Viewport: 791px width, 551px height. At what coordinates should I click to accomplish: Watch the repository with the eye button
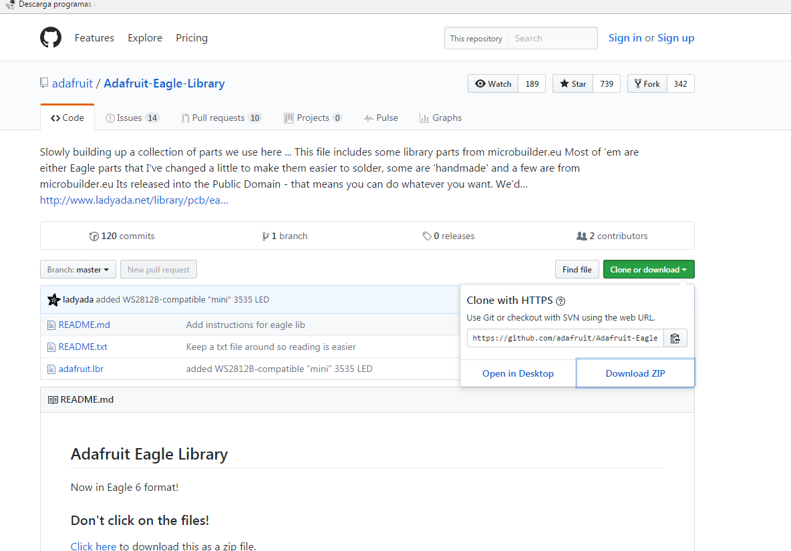tap(493, 83)
